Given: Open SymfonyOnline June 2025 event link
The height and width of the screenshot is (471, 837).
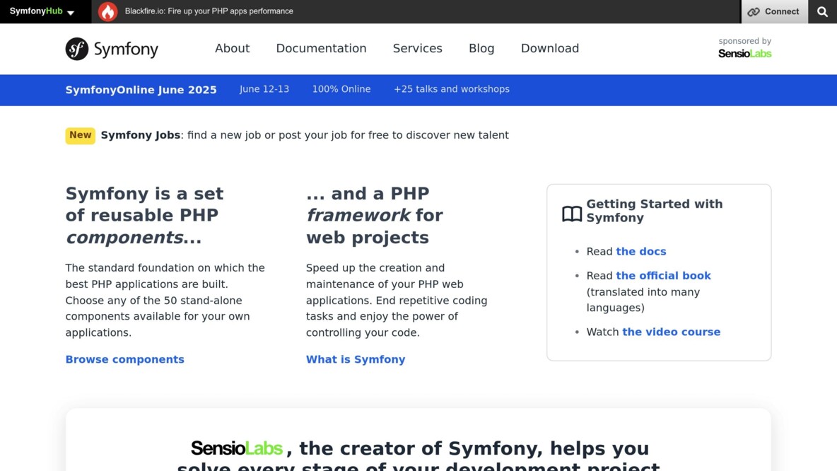Looking at the screenshot, I should click(141, 90).
